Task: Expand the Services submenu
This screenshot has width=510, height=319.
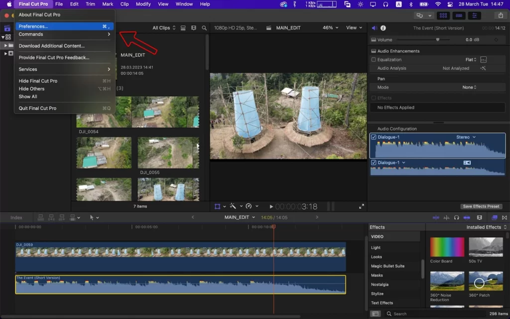Action: (64, 69)
